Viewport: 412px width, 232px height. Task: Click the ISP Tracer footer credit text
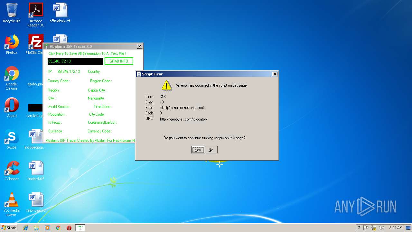point(90,140)
